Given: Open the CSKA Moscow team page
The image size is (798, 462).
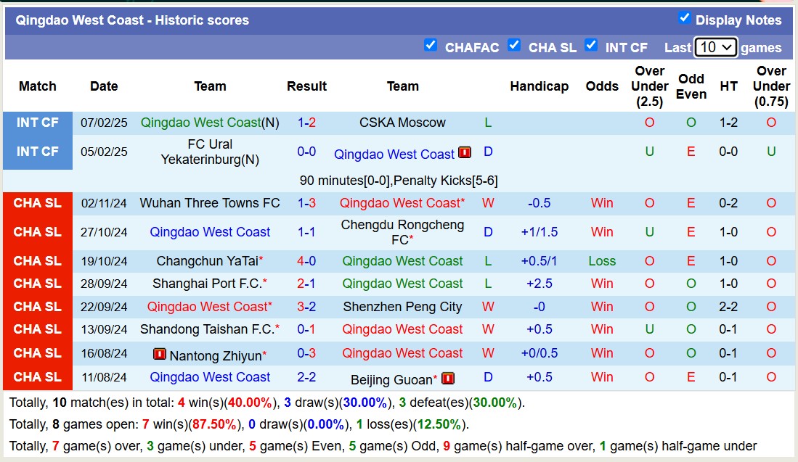Looking at the screenshot, I should click(403, 122).
